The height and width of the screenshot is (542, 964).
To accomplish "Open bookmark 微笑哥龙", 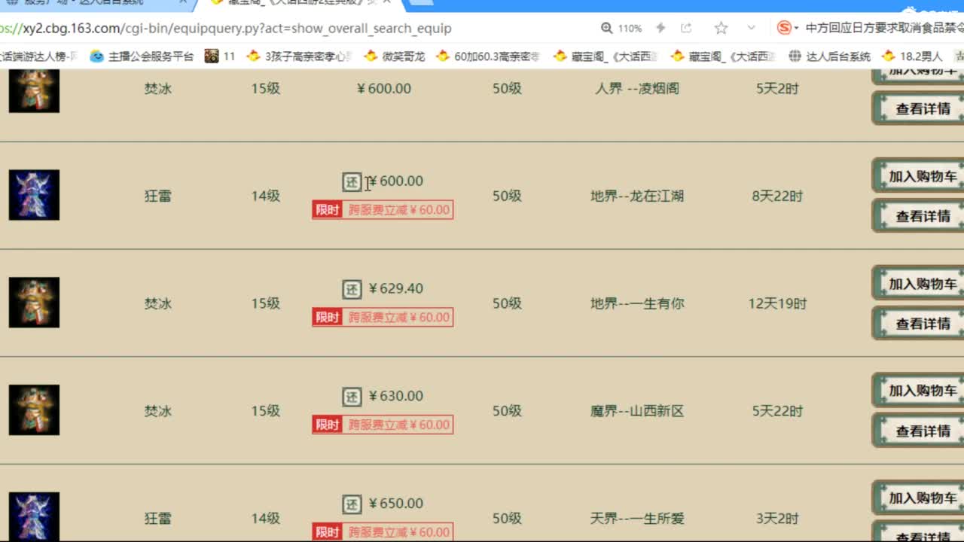I will pos(394,56).
